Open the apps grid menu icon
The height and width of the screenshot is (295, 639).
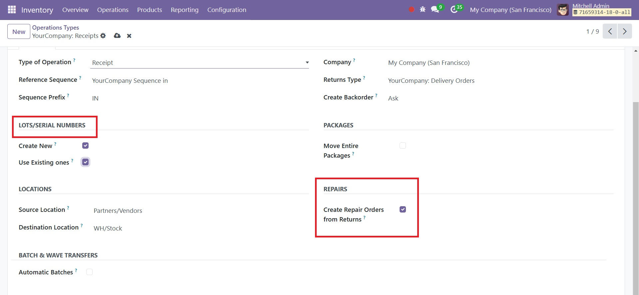[12, 10]
